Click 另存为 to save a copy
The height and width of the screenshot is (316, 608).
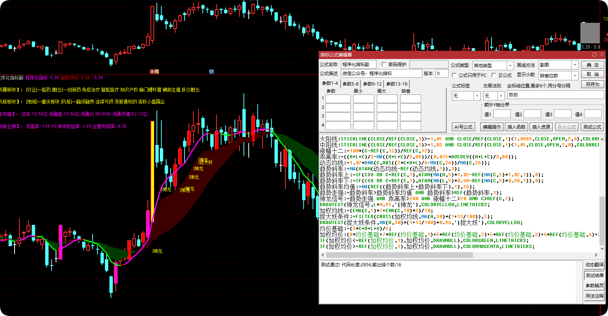592,84
